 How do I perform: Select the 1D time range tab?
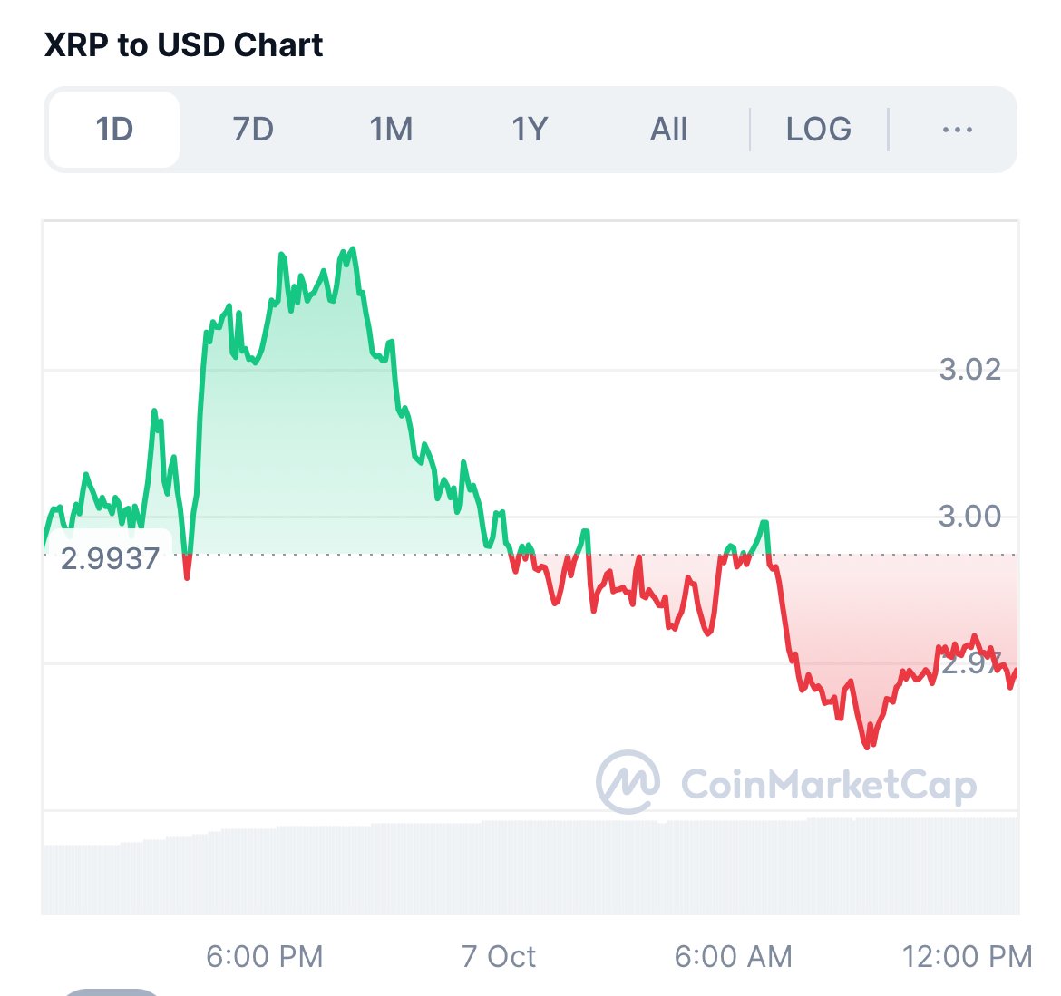click(114, 130)
